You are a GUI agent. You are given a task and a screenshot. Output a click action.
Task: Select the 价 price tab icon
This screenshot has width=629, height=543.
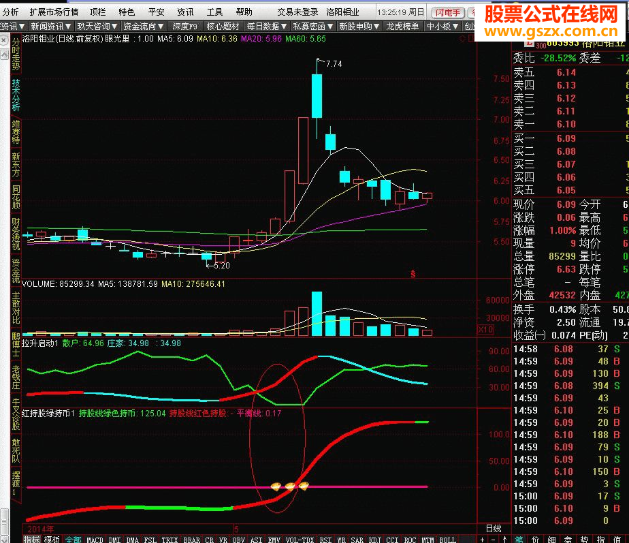click(x=535, y=540)
